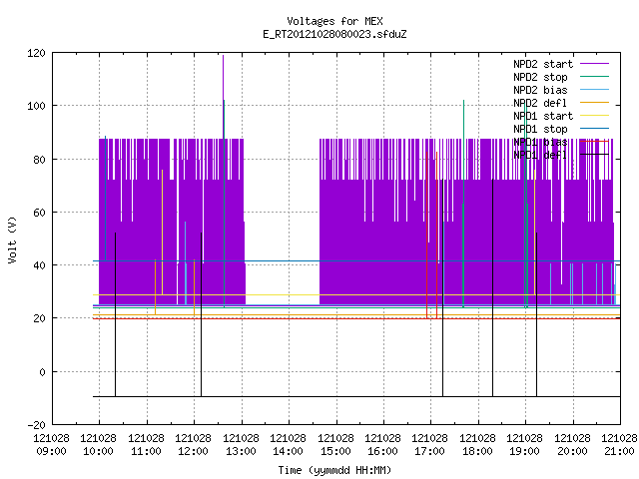Viewport: 639px width, 479px height.
Task: Click the light blue NPD2 bias legend line
Action: click(594, 89)
